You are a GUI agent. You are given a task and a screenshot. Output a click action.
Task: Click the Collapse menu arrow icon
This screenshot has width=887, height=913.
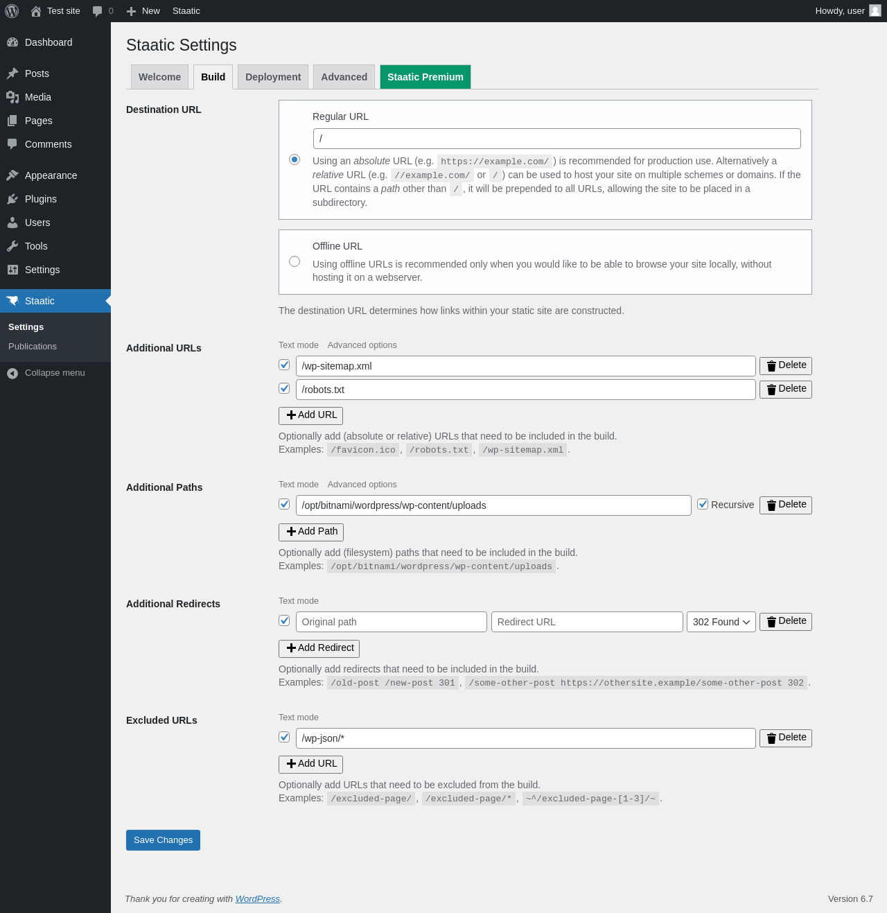click(x=12, y=374)
